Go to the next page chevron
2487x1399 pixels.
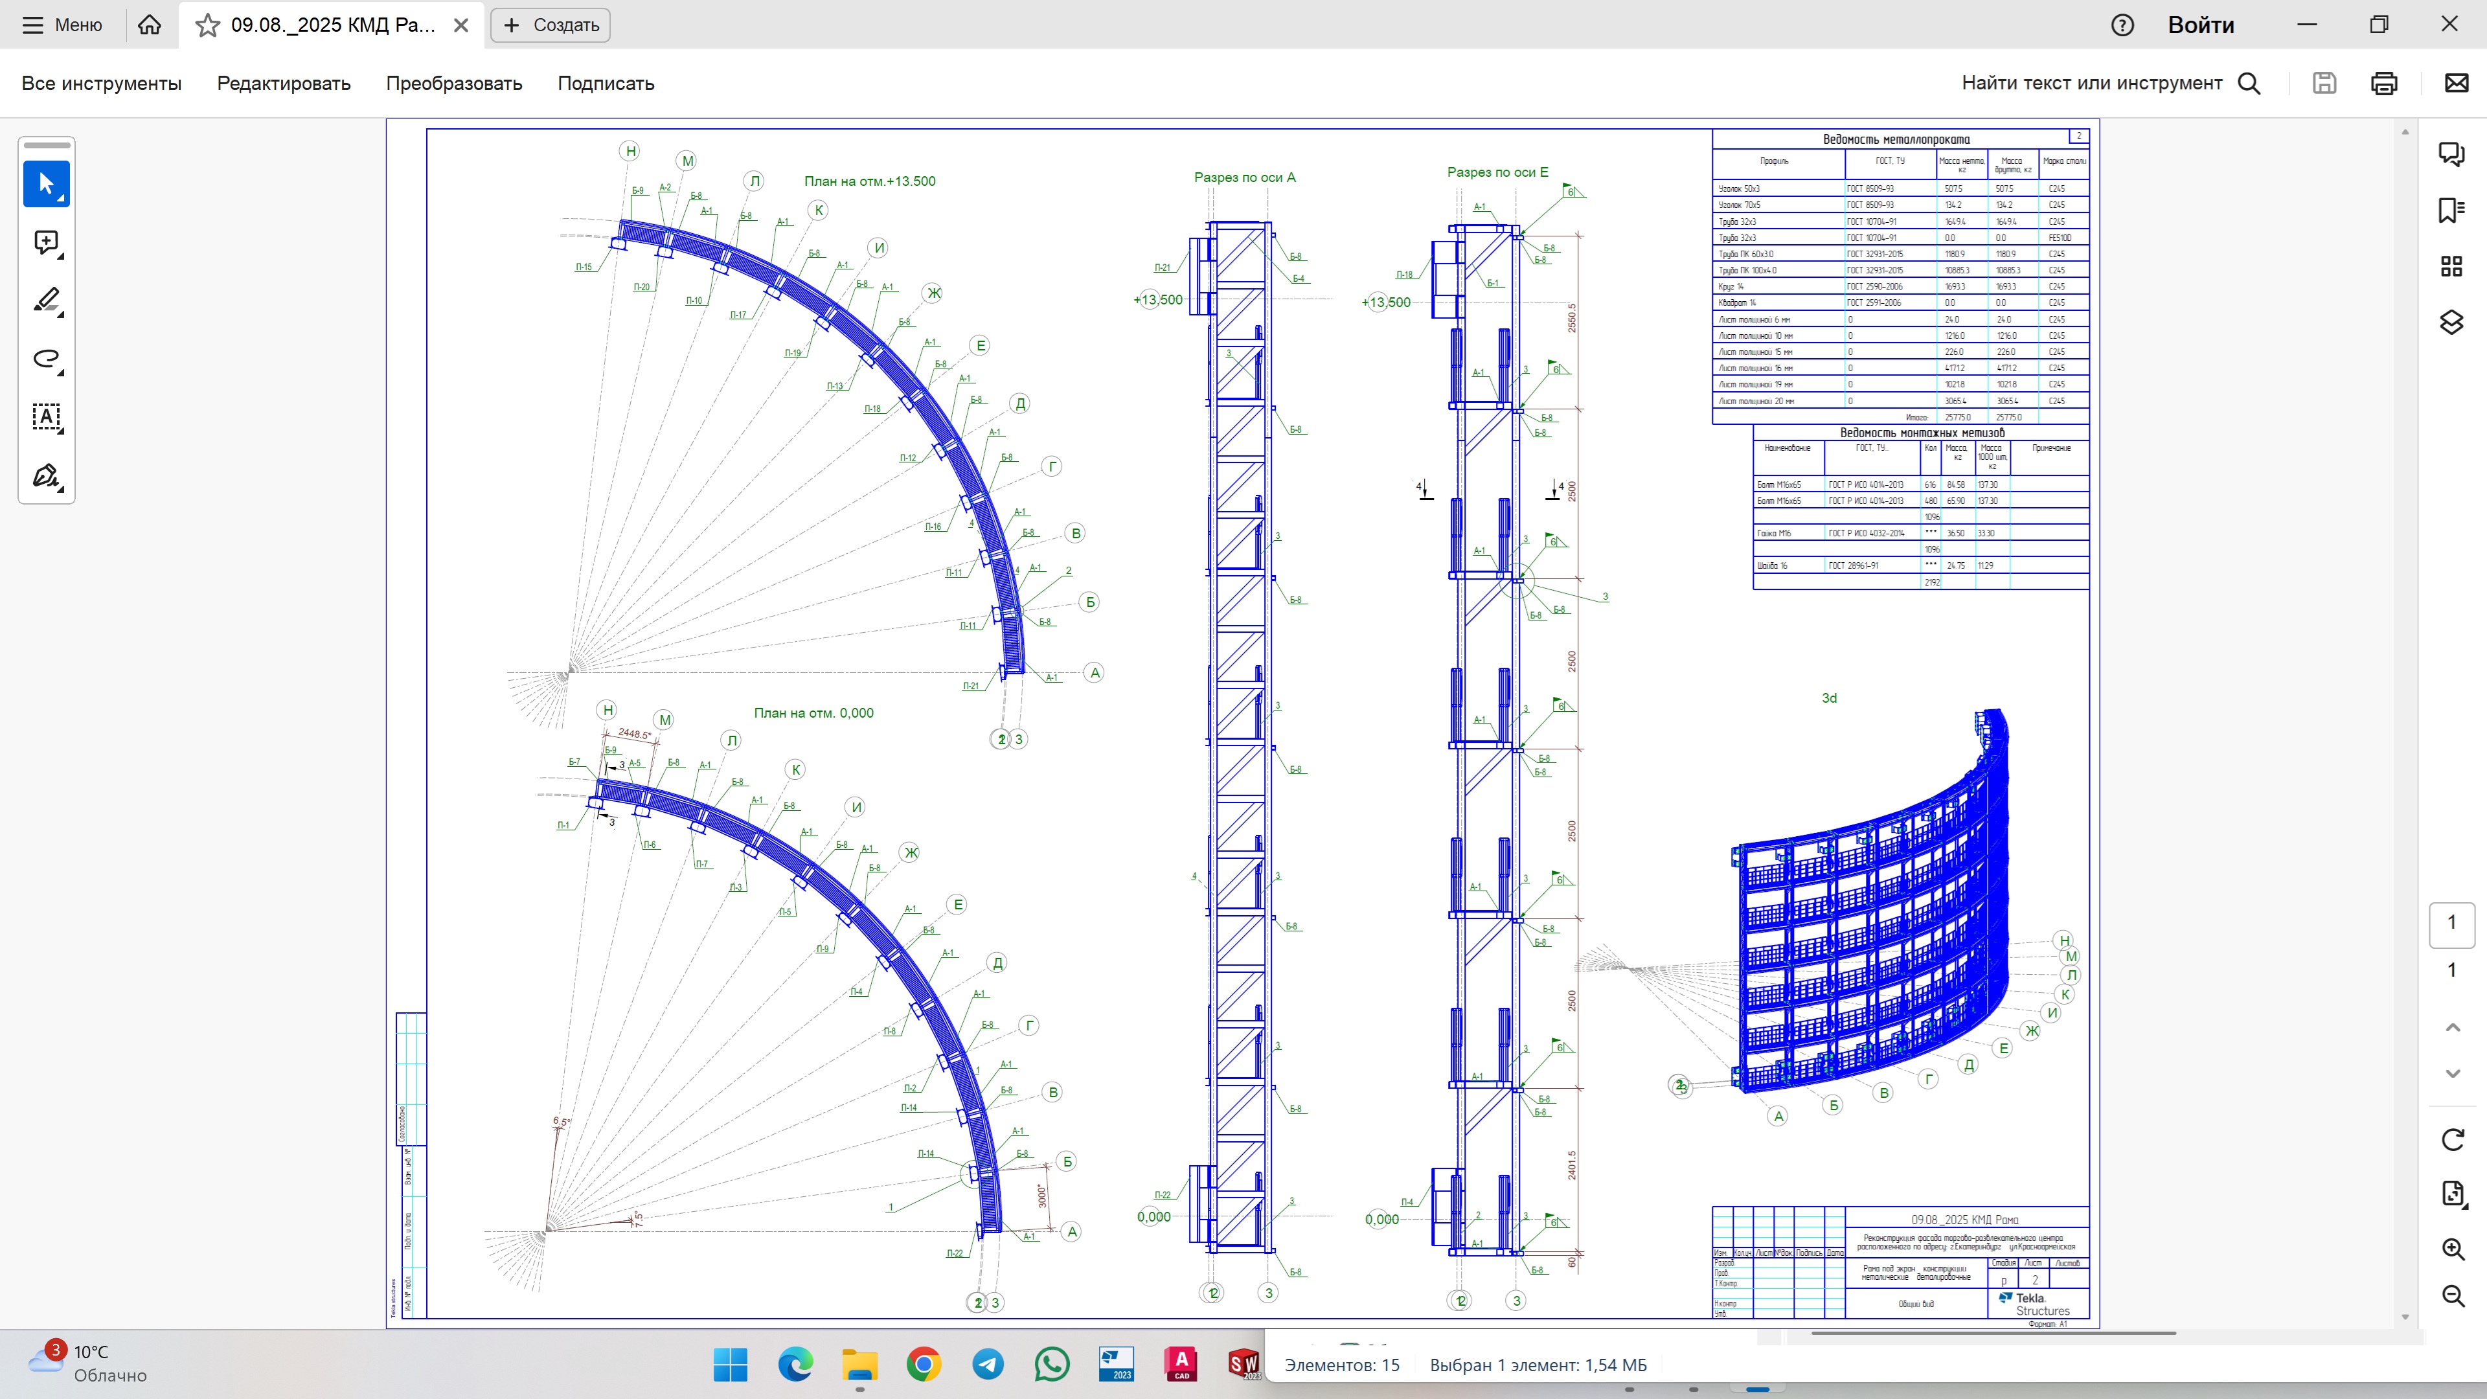[2452, 1074]
